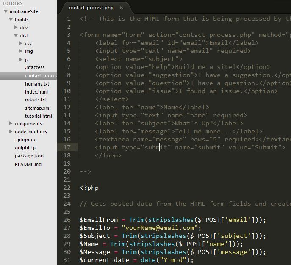Click the minframeSite folder name
The width and height of the screenshot is (291, 265).
[24, 11]
